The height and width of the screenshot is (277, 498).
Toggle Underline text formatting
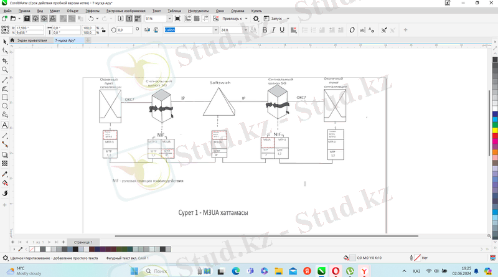pyautogui.click(x=281, y=30)
